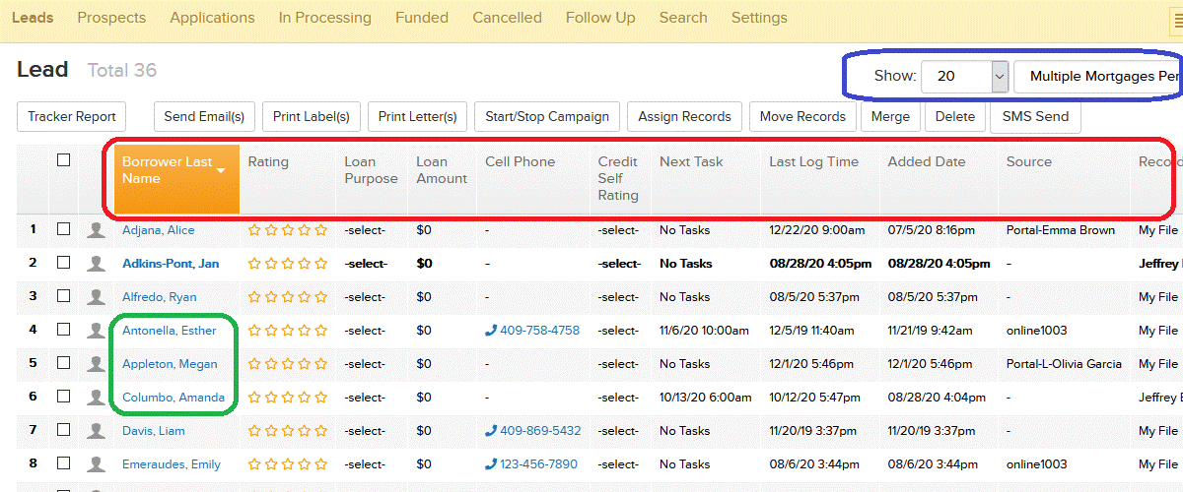
Task: Set third star rating for Emeraudes, Emily
Action: [288, 464]
